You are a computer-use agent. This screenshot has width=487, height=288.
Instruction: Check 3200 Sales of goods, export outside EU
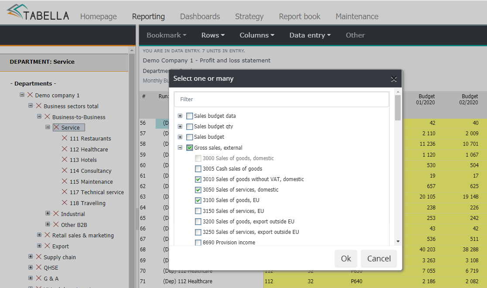pos(198,221)
